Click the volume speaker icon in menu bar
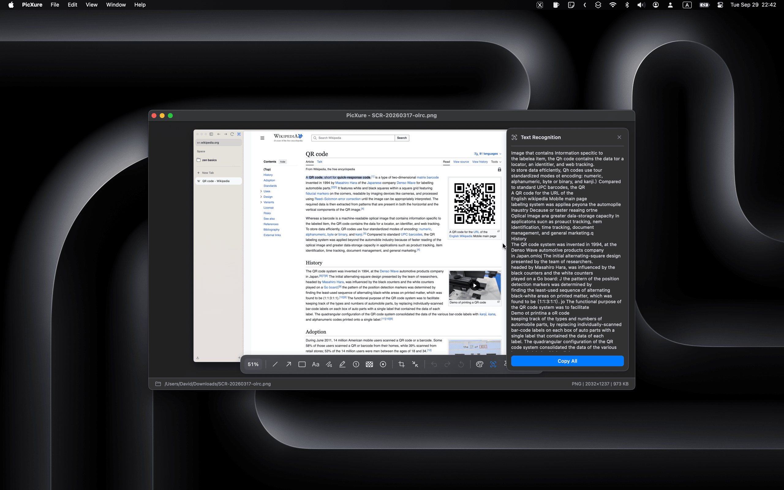Image resolution: width=784 pixels, height=490 pixels. 641,5
